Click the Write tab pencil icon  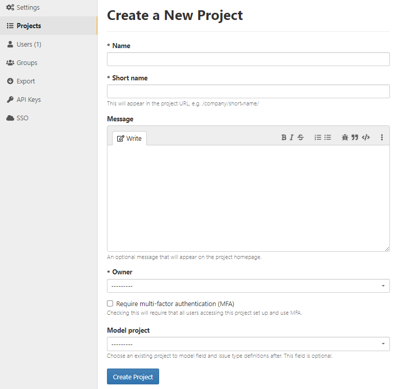[x=121, y=138]
